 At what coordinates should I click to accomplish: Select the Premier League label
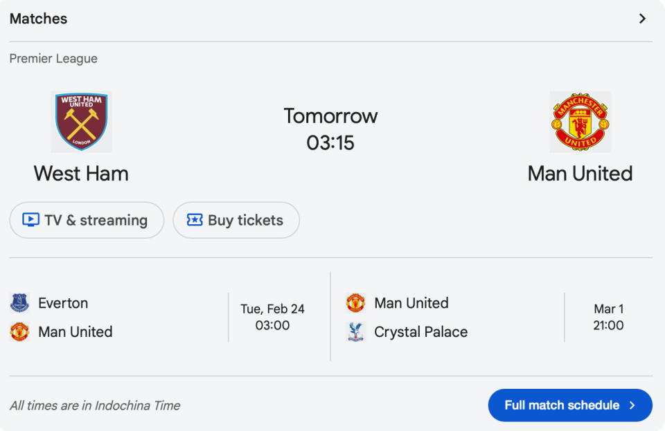click(53, 59)
